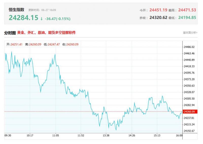This screenshot has width=203, height=144.
Task: Click the 昨收 label
Action: click(144, 18)
